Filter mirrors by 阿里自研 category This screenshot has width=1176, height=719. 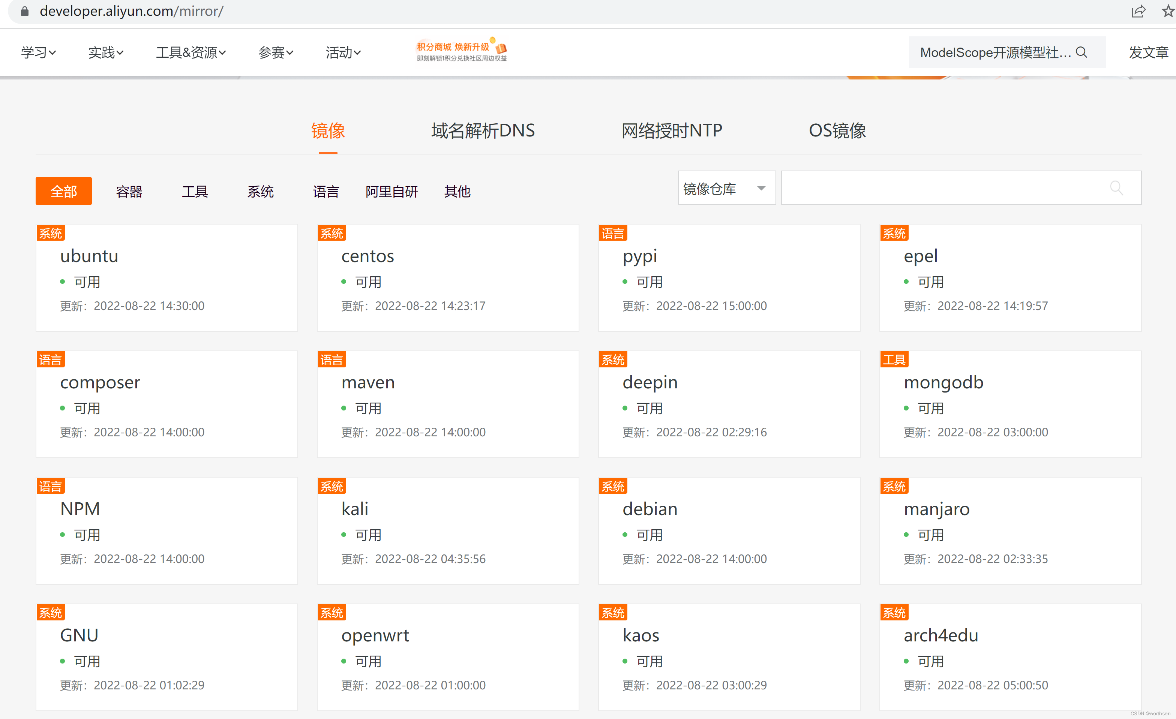click(391, 191)
